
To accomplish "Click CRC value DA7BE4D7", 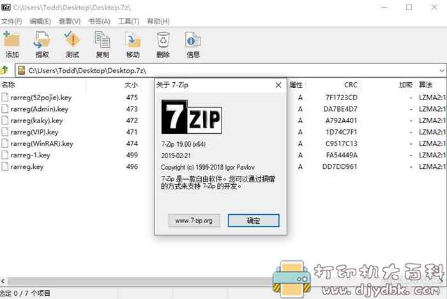I will (x=340, y=109).
